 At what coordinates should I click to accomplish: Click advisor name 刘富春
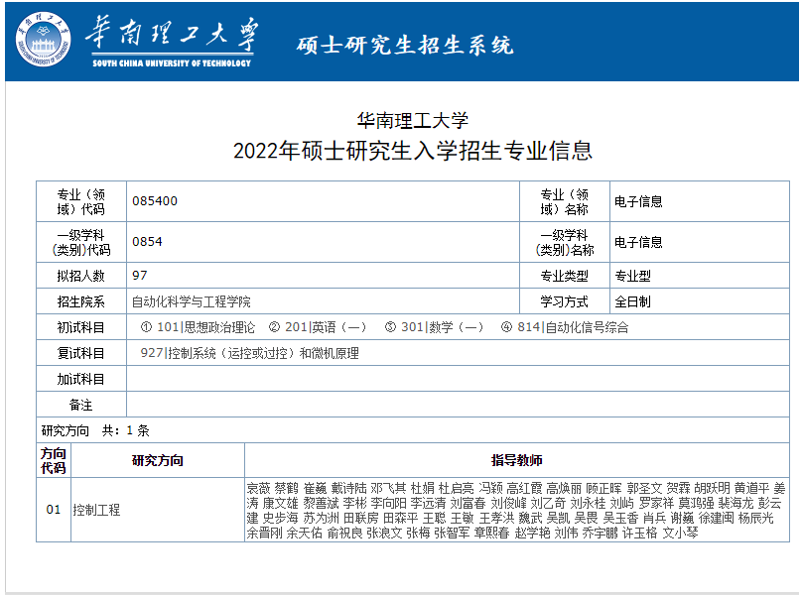point(468,503)
